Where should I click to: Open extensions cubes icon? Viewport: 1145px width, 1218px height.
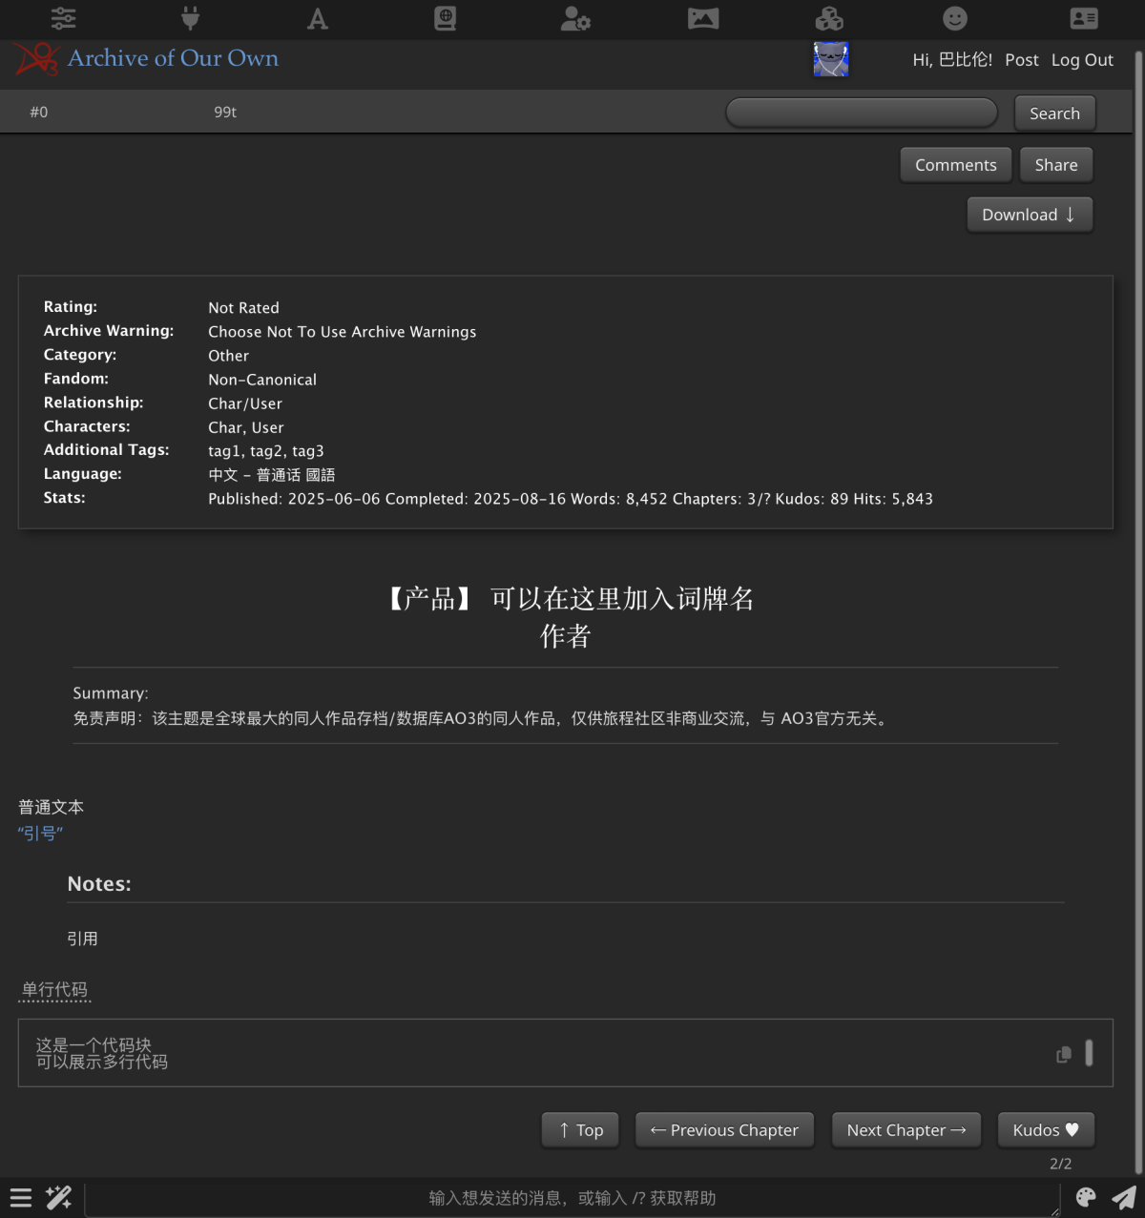point(829,18)
